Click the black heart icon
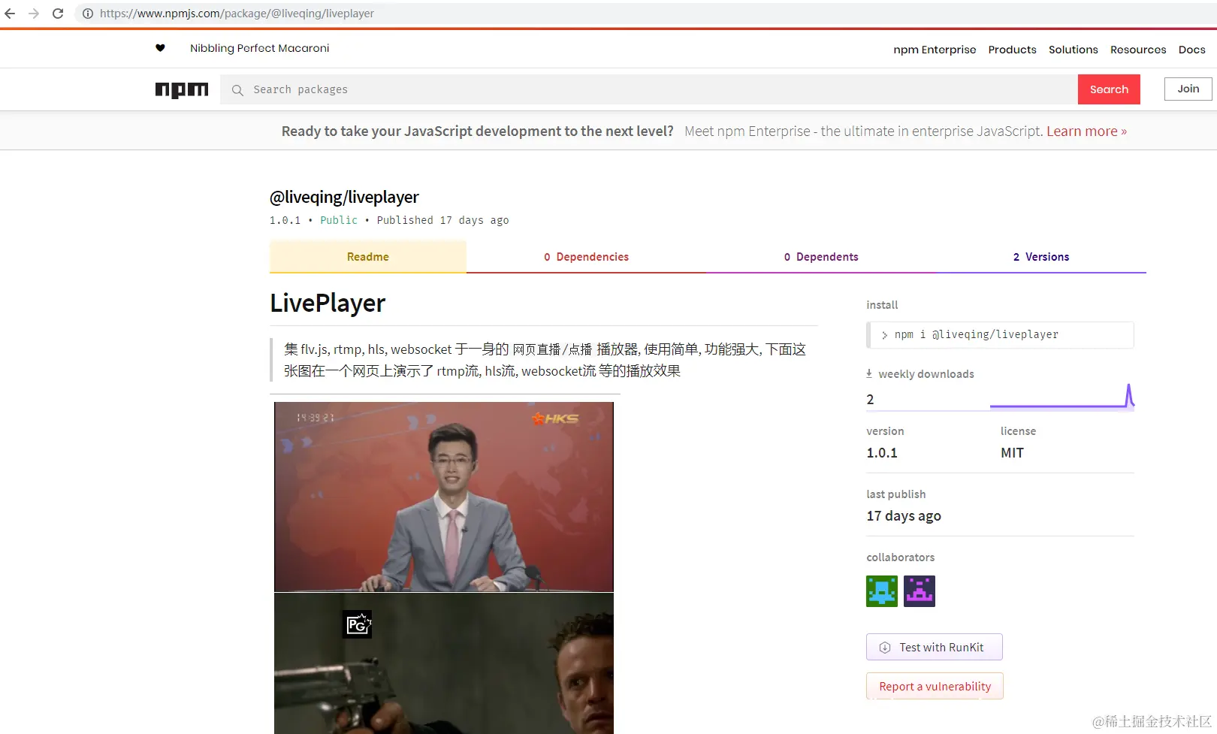1217x734 pixels. tap(160, 48)
